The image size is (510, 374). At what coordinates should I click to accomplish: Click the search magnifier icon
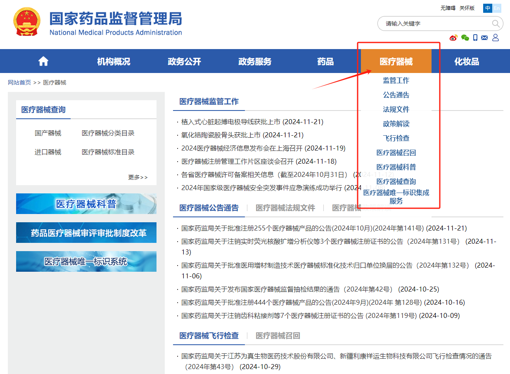tap(496, 24)
